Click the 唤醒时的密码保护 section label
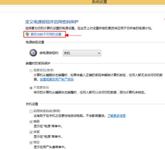This screenshot has height=150, width=165. point(38,63)
